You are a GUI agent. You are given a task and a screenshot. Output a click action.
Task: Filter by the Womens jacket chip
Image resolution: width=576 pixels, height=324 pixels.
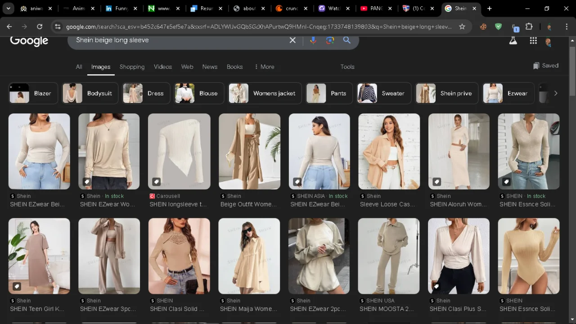pos(265,93)
